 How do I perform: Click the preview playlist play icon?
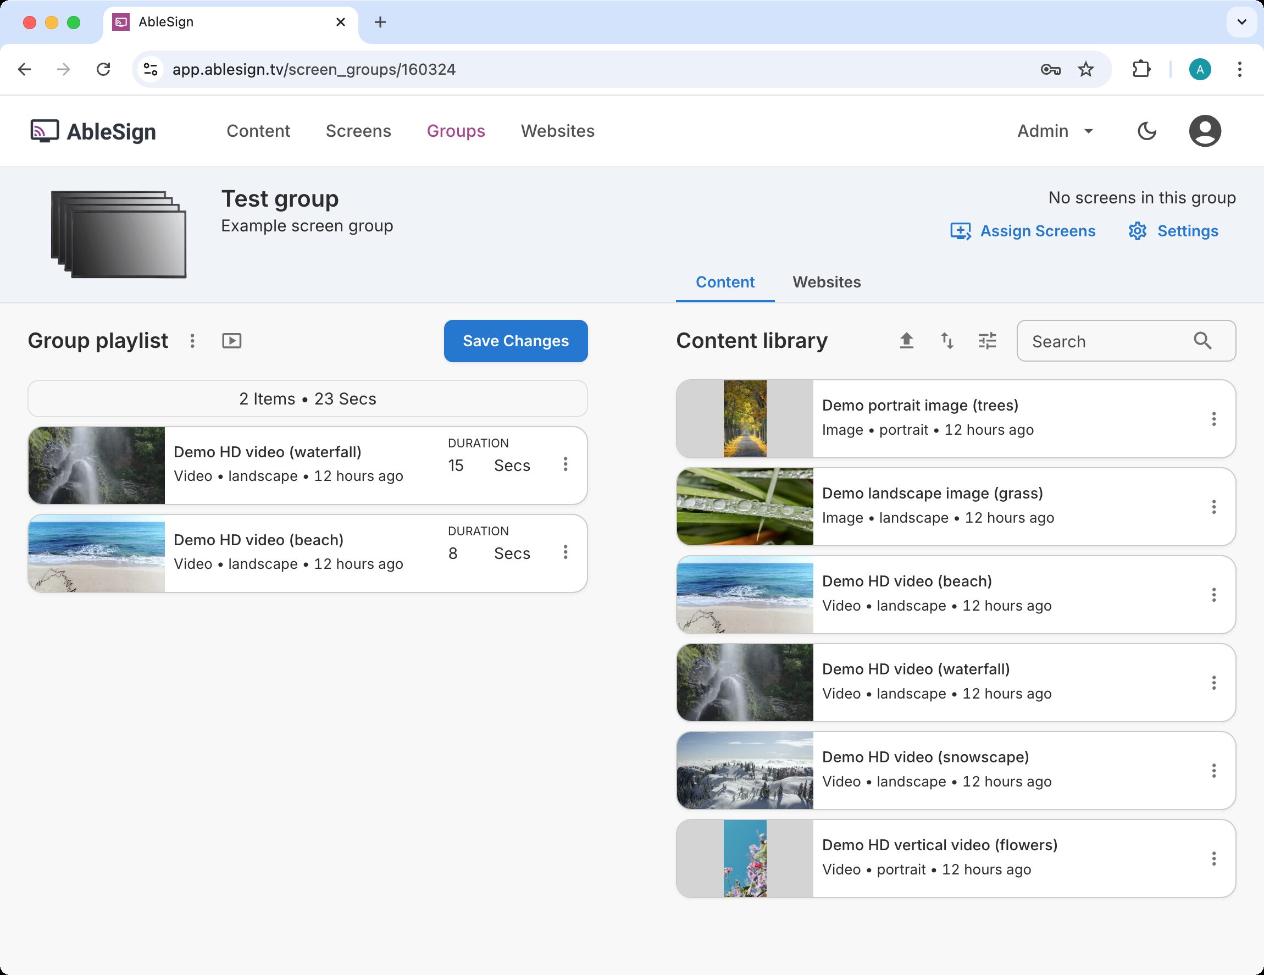pos(231,341)
